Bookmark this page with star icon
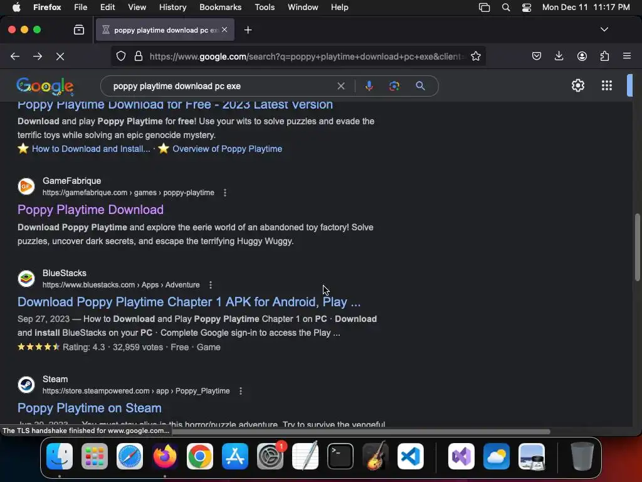The image size is (642, 482). (x=475, y=56)
